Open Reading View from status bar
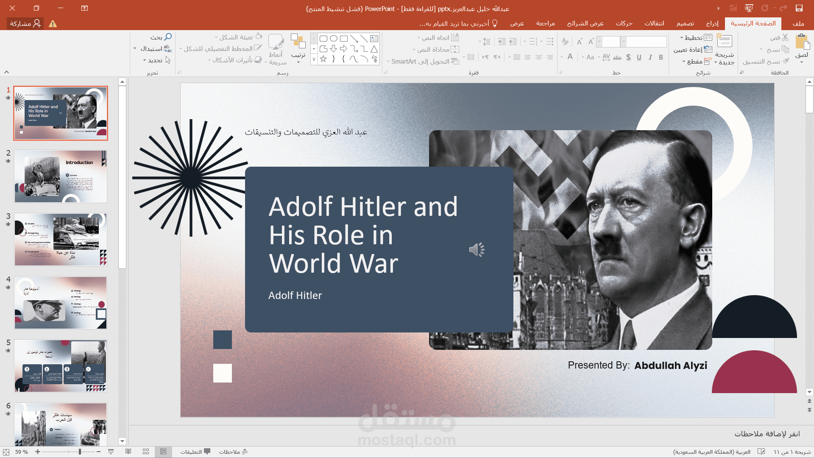 coord(128,452)
